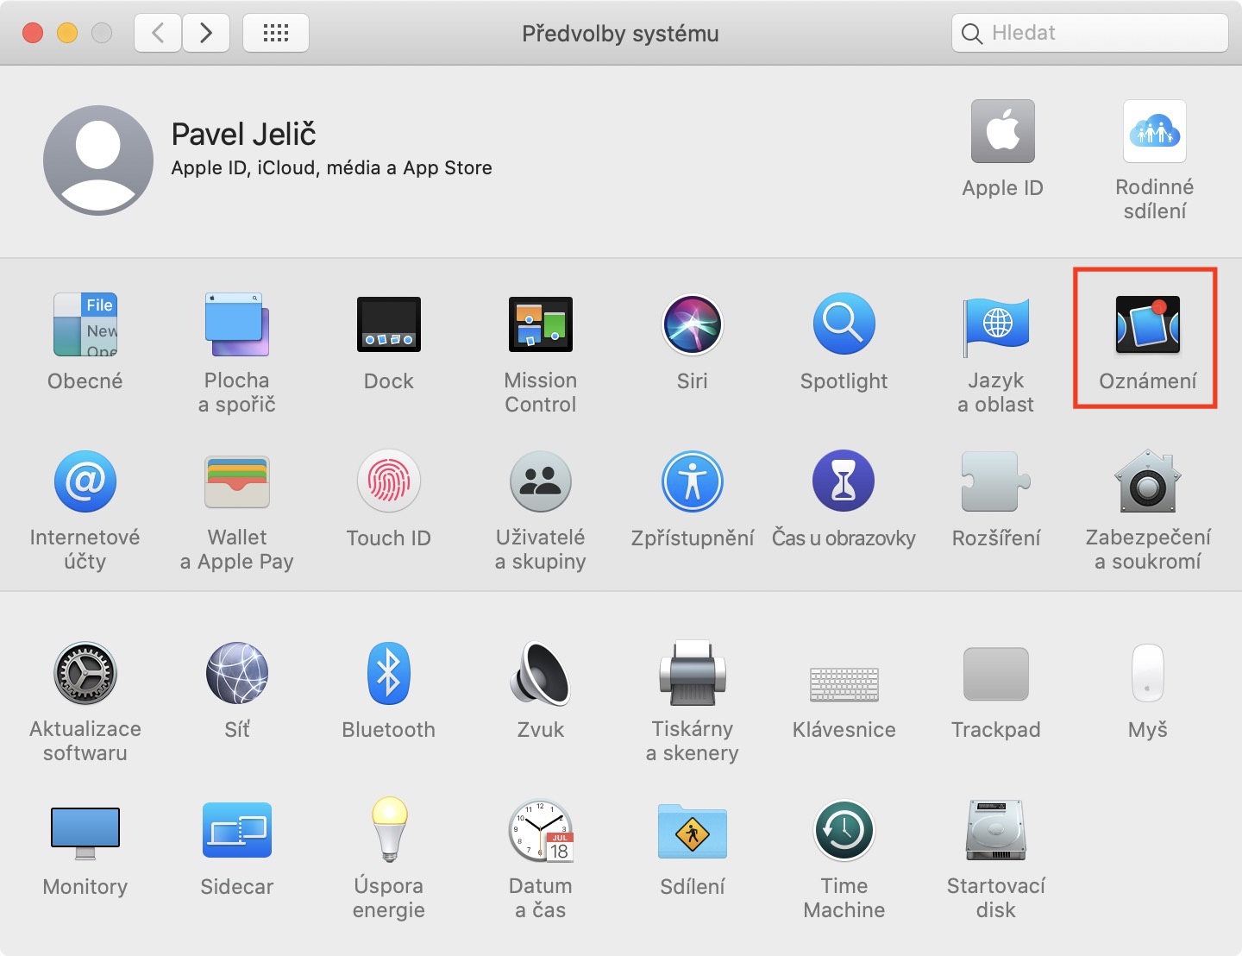1242x956 pixels.
Task: Minimize the Předvolby systému window
Action: click(67, 33)
